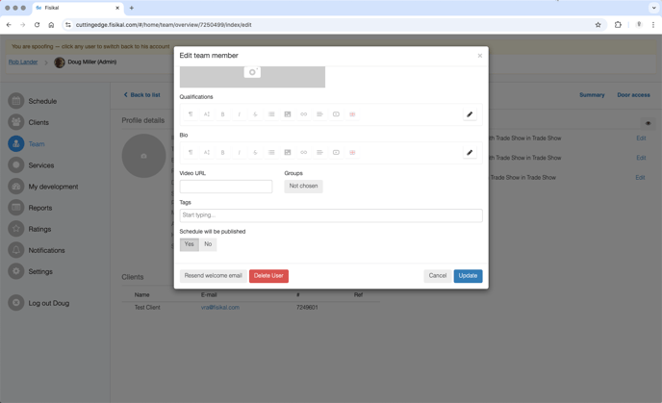Click Doug Miller (Admin) user entry

tap(86, 62)
